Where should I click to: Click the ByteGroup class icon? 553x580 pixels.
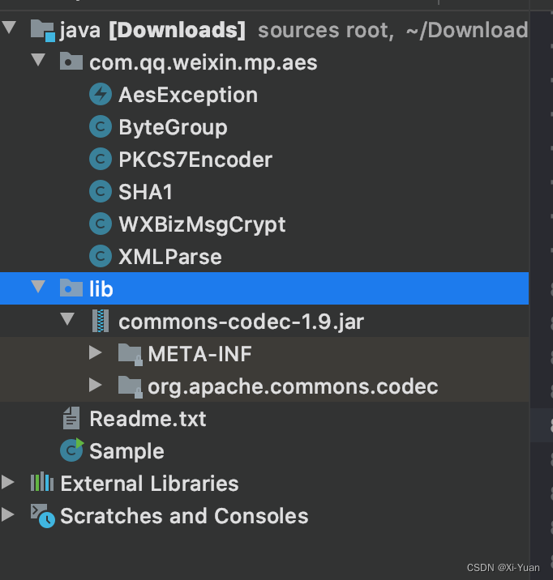(x=101, y=127)
